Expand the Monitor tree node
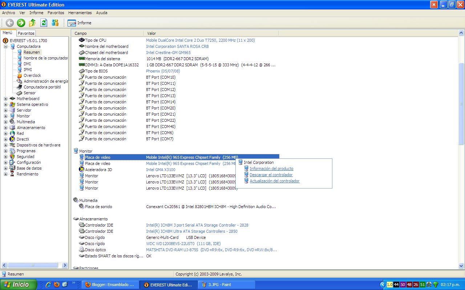Viewport: 465px width, 290px height. (5, 116)
